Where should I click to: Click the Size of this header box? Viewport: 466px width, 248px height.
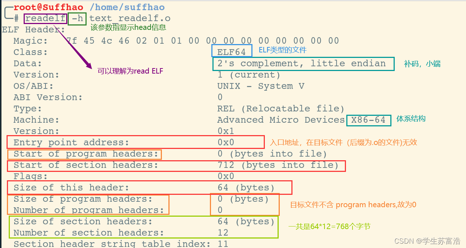149,187
